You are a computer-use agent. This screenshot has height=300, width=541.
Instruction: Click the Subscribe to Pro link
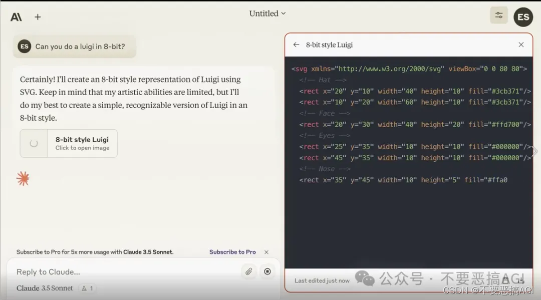pos(232,252)
